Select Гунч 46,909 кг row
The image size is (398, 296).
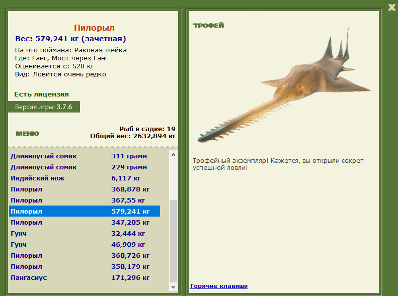point(85,245)
